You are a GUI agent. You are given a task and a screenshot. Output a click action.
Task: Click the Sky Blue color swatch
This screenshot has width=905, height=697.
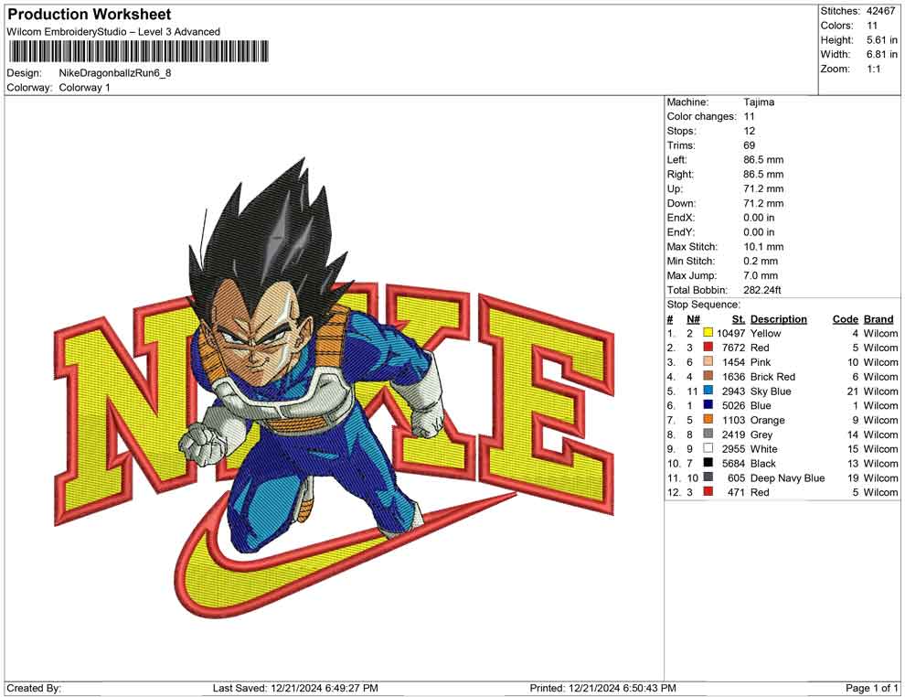[x=708, y=391]
